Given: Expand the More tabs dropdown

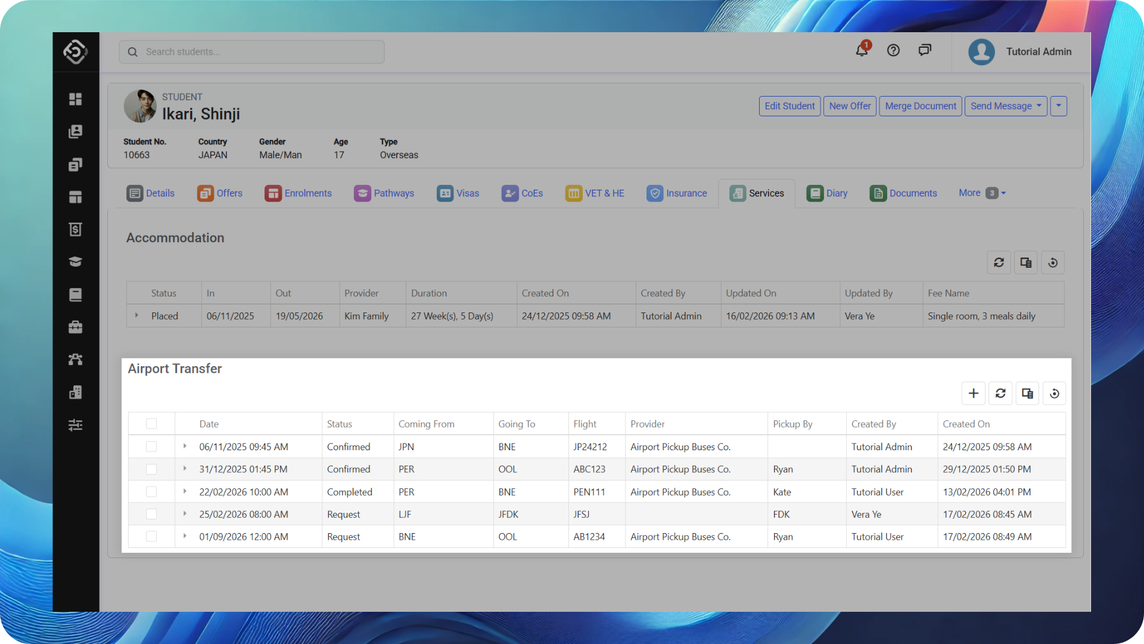Looking at the screenshot, I should coord(982,193).
